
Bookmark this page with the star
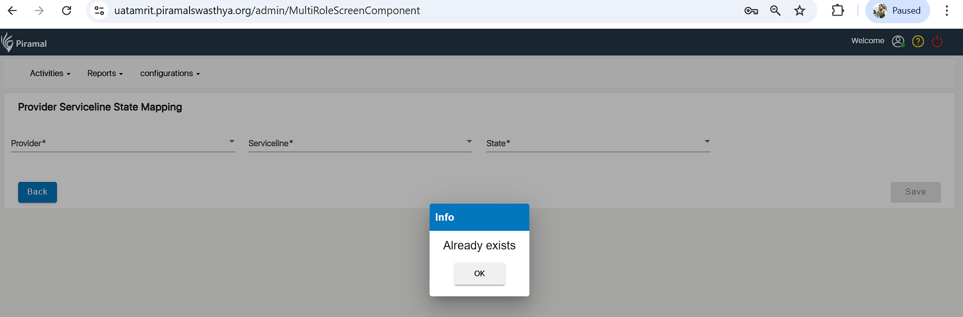(x=800, y=11)
